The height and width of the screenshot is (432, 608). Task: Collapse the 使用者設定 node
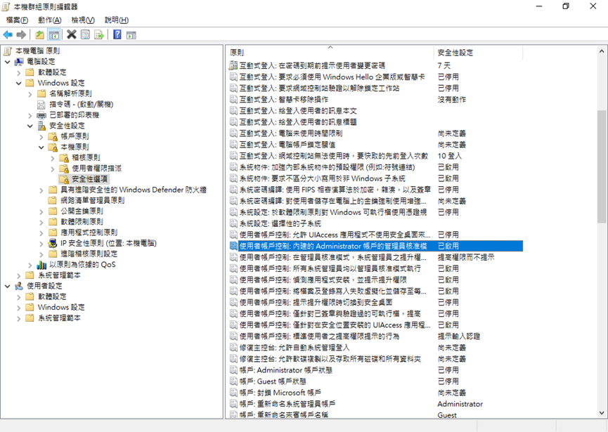point(7,286)
